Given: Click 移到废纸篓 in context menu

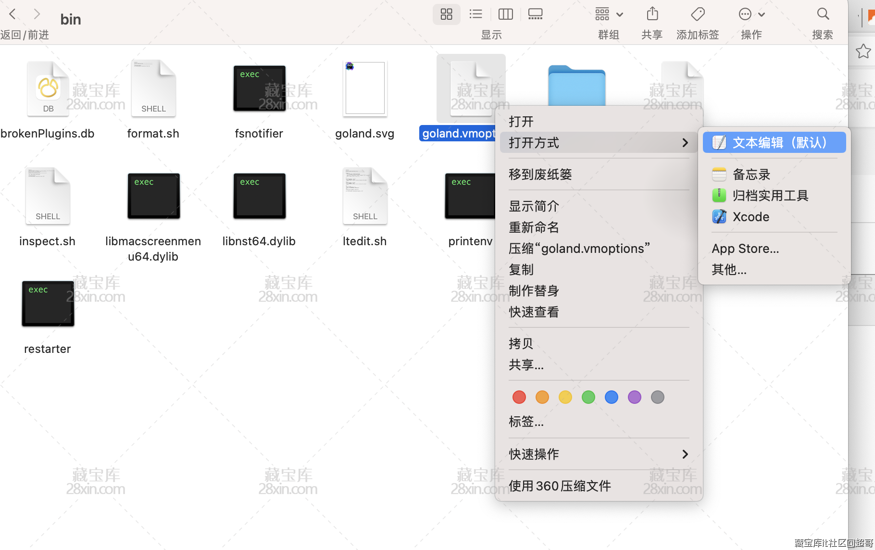Looking at the screenshot, I should (540, 175).
